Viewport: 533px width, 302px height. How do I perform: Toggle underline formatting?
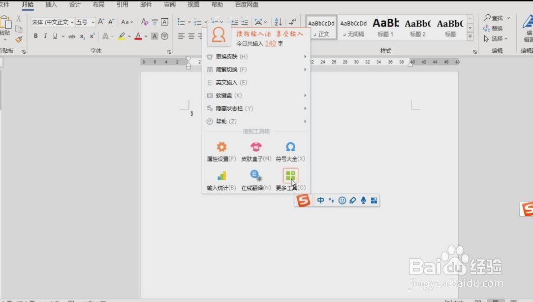click(55, 36)
